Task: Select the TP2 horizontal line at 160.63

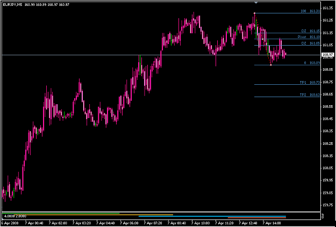Action: tap(287, 97)
